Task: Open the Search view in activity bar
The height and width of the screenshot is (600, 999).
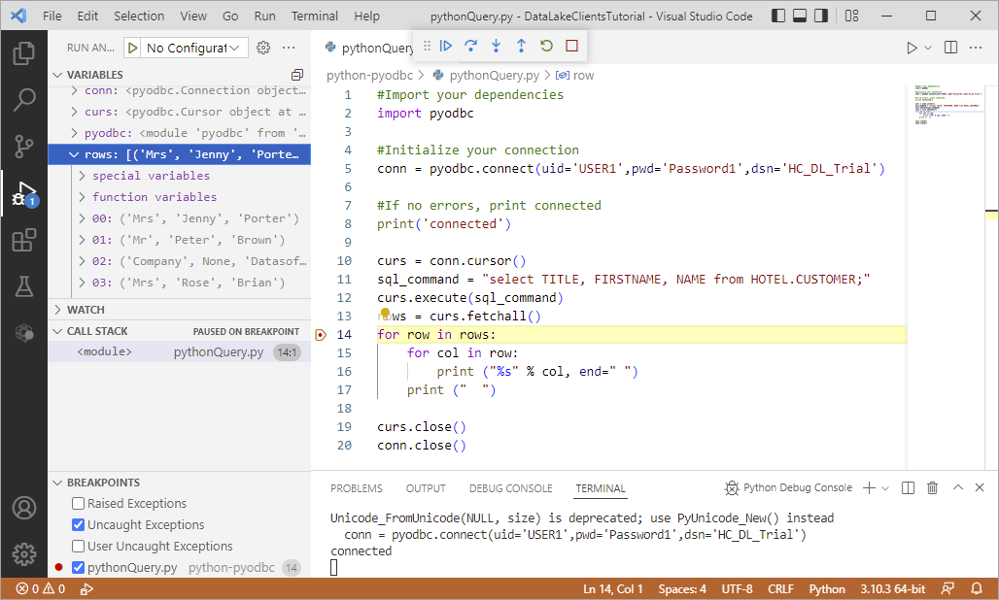Action: click(23, 99)
